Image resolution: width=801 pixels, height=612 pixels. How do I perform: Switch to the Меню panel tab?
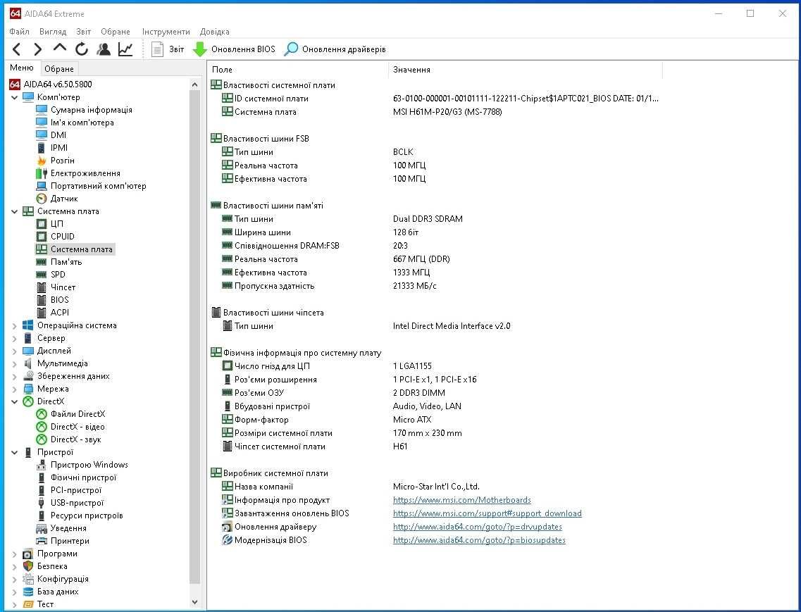[21, 68]
